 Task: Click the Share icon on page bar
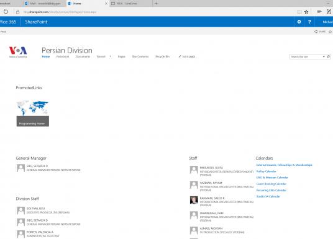pyautogui.click(x=316, y=32)
